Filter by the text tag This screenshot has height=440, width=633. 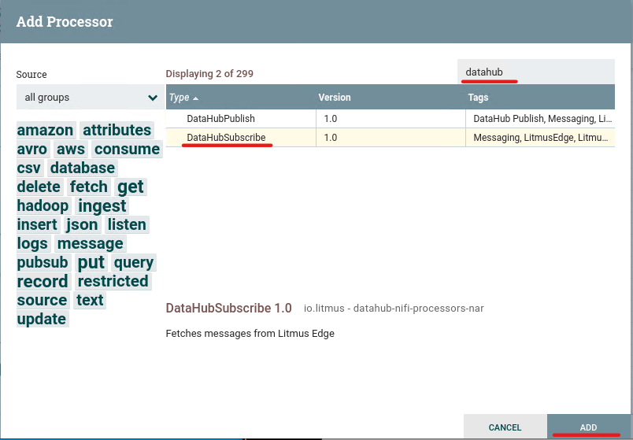(90, 301)
